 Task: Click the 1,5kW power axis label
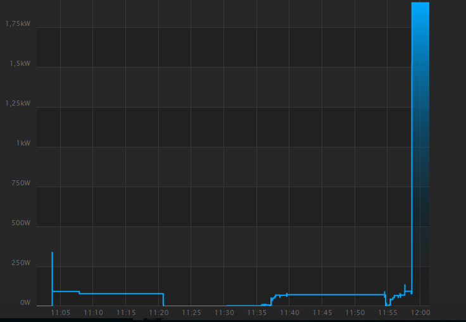coord(20,63)
